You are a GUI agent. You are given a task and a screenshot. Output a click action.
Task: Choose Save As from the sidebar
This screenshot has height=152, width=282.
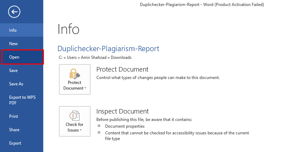point(21,84)
